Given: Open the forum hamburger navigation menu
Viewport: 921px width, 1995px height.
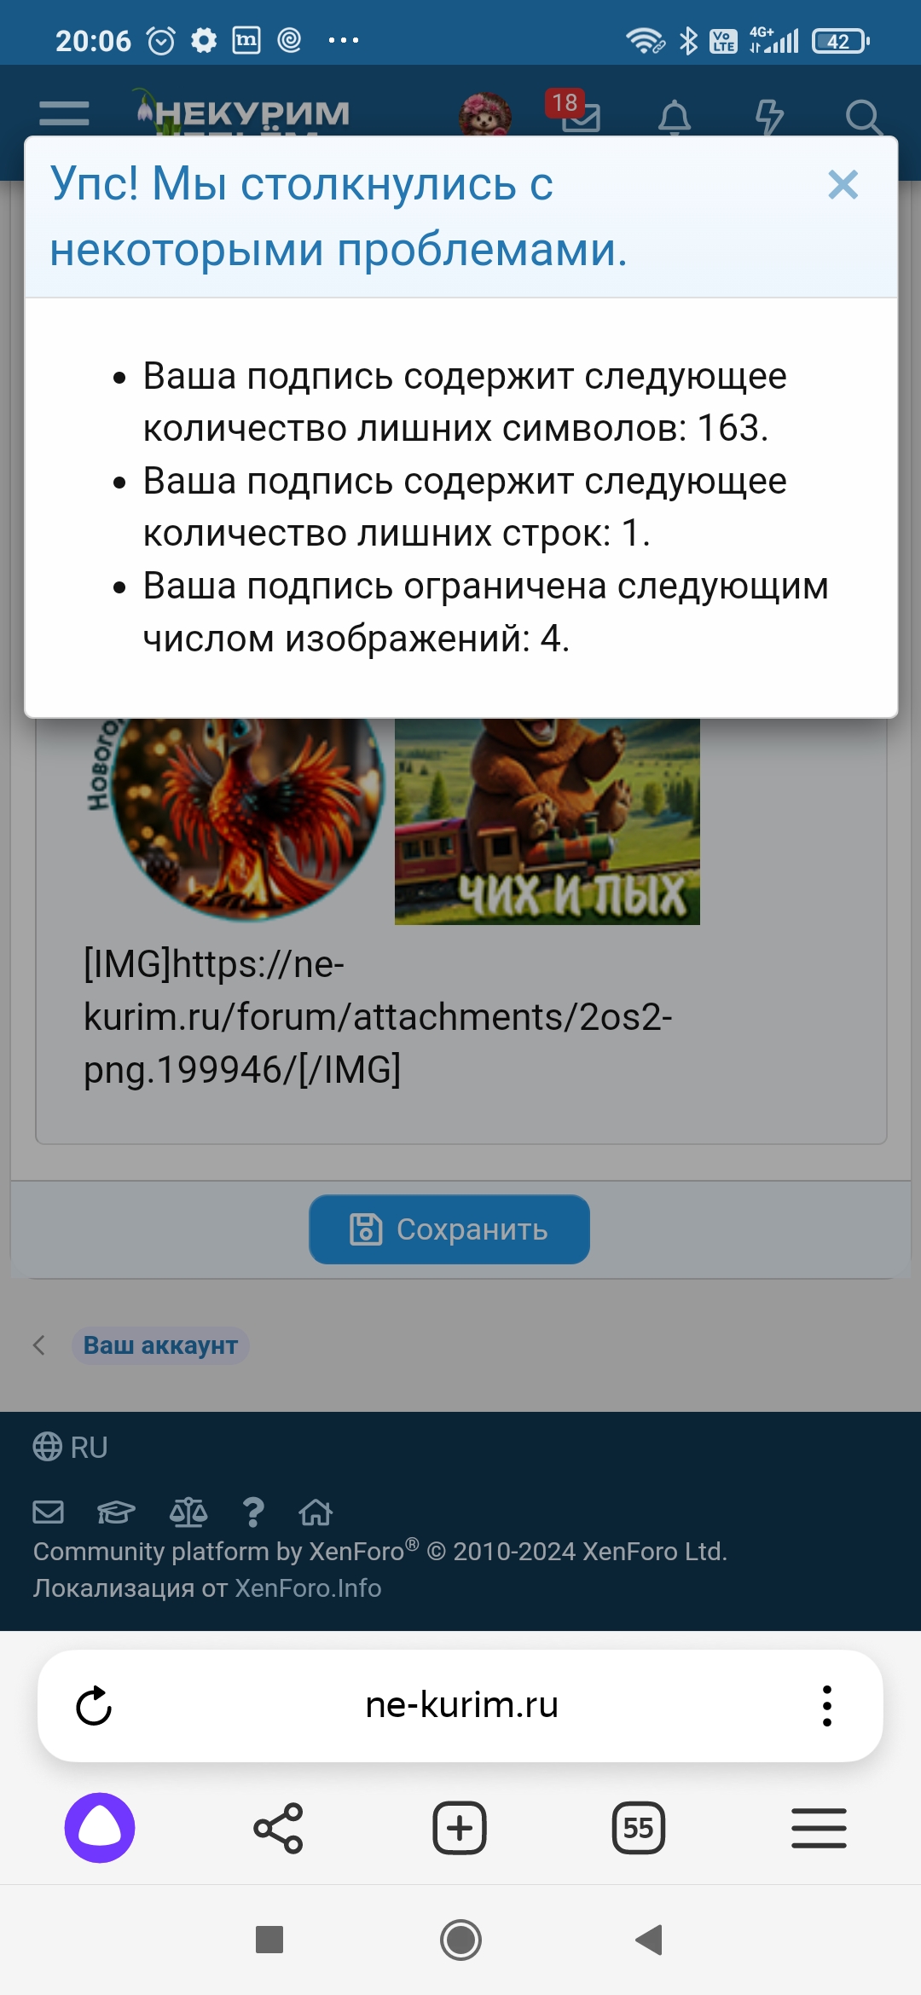Looking at the screenshot, I should [x=64, y=113].
